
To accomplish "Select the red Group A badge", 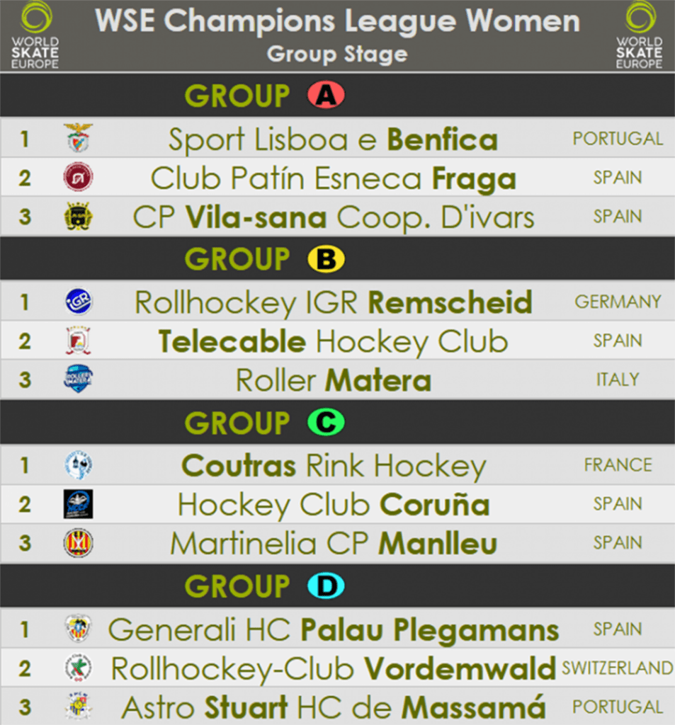I will pyautogui.click(x=326, y=95).
